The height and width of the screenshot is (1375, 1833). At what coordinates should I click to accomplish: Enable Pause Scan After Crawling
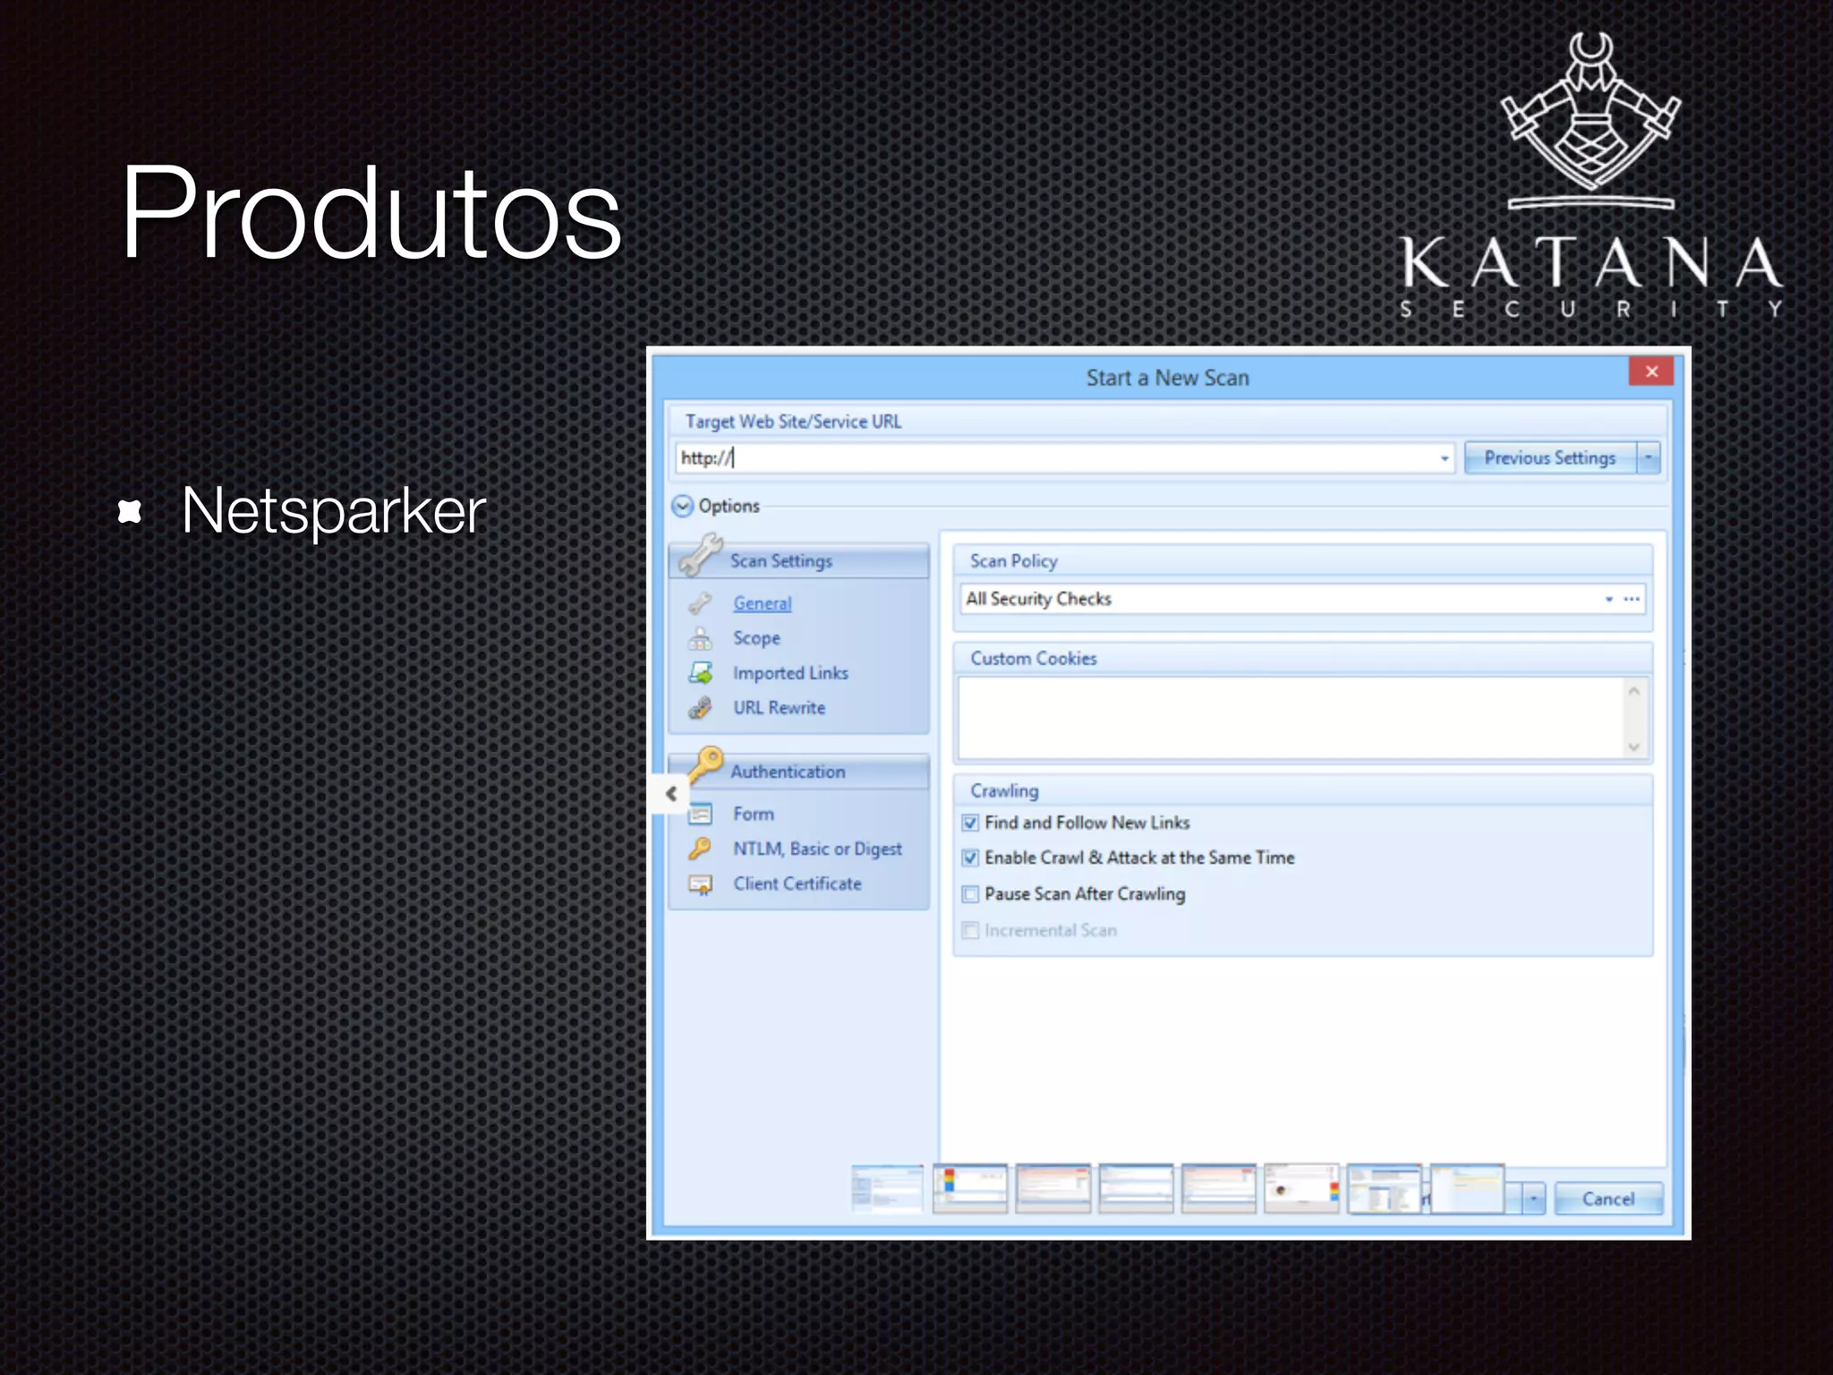pyautogui.click(x=970, y=894)
